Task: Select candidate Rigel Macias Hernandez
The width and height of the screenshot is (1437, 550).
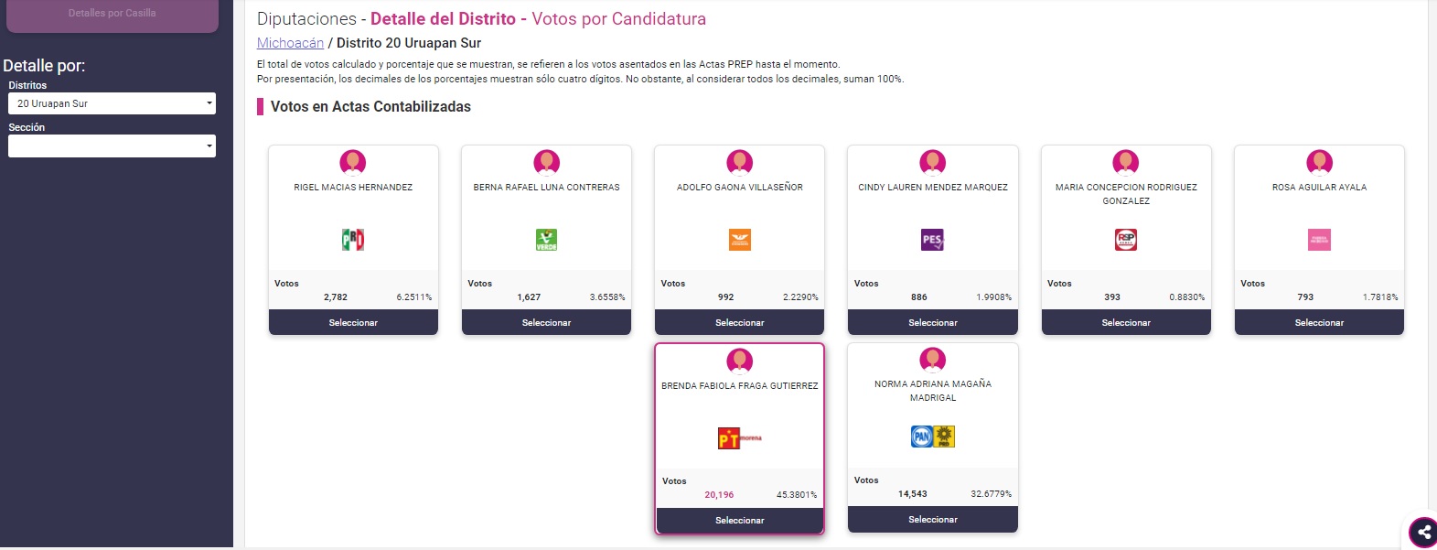Action: pyautogui.click(x=353, y=322)
